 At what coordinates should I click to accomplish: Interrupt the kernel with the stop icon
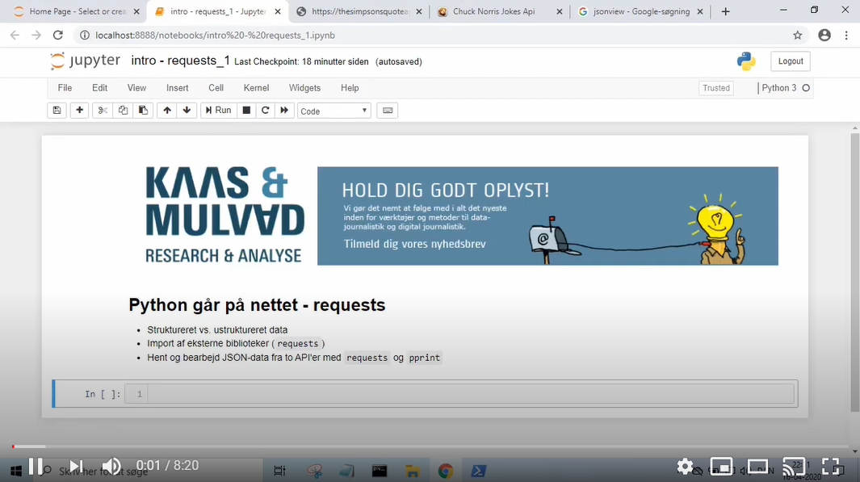coord(246,111)
